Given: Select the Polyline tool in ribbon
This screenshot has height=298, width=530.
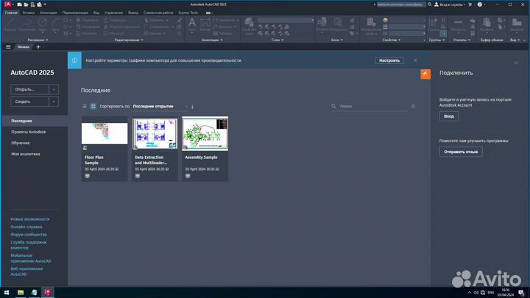Looking at the screenshot, I should coord(26,25).
